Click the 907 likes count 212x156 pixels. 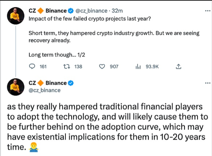coord(114,66)
